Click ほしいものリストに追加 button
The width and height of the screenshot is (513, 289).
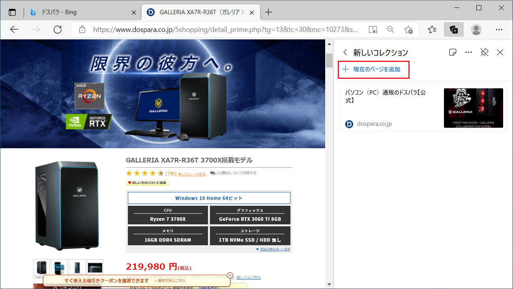(148, 183)
